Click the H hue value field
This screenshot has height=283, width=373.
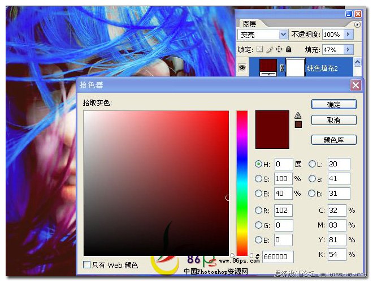click(x=283, y=164)
